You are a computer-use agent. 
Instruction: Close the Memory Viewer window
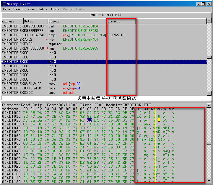208,4
